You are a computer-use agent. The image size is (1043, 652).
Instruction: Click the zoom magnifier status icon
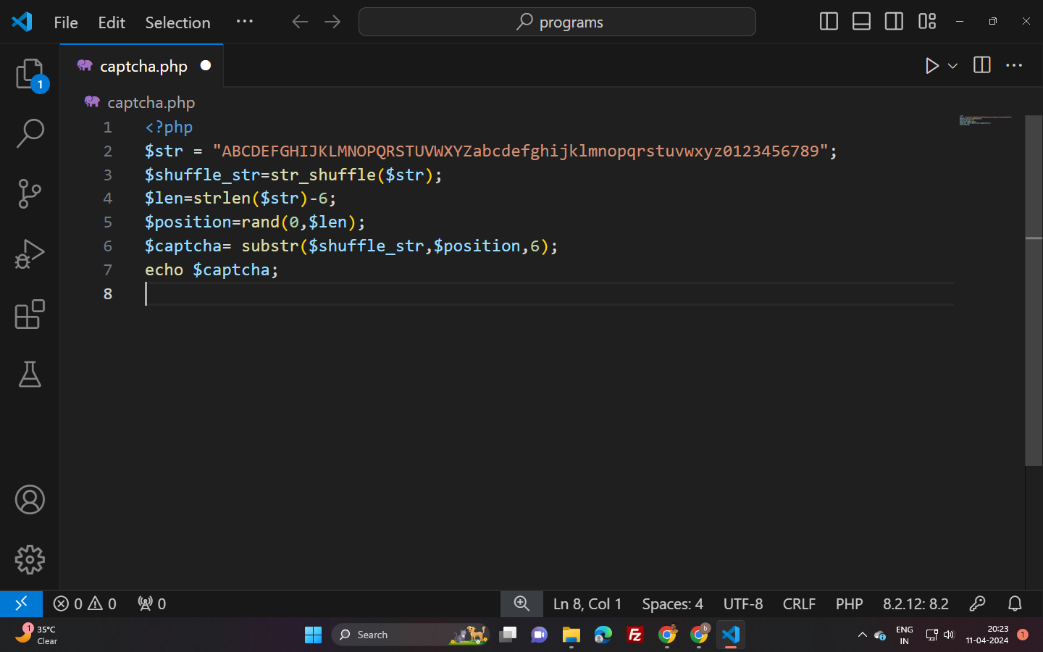[521, 603]
